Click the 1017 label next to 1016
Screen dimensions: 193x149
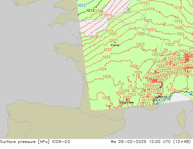[x=111, y=19]
